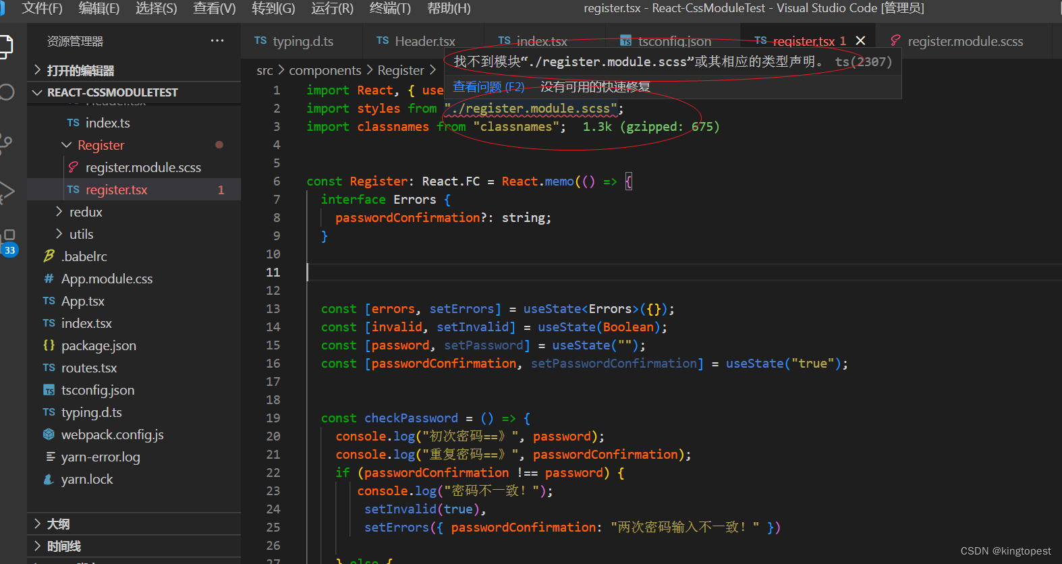
Task: Open the 文件(F) menu
Action: (x=42, y=8)
